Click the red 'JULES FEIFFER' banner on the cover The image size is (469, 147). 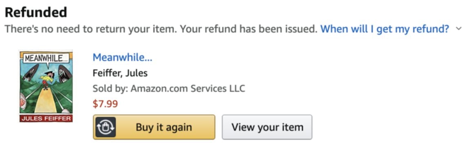[46, 119]
